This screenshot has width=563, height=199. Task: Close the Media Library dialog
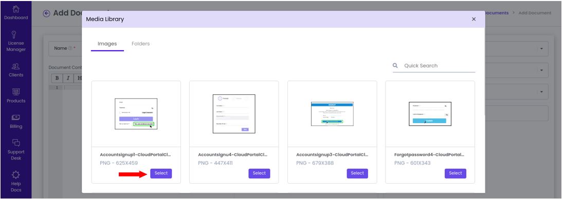click(x=474, y=19)
